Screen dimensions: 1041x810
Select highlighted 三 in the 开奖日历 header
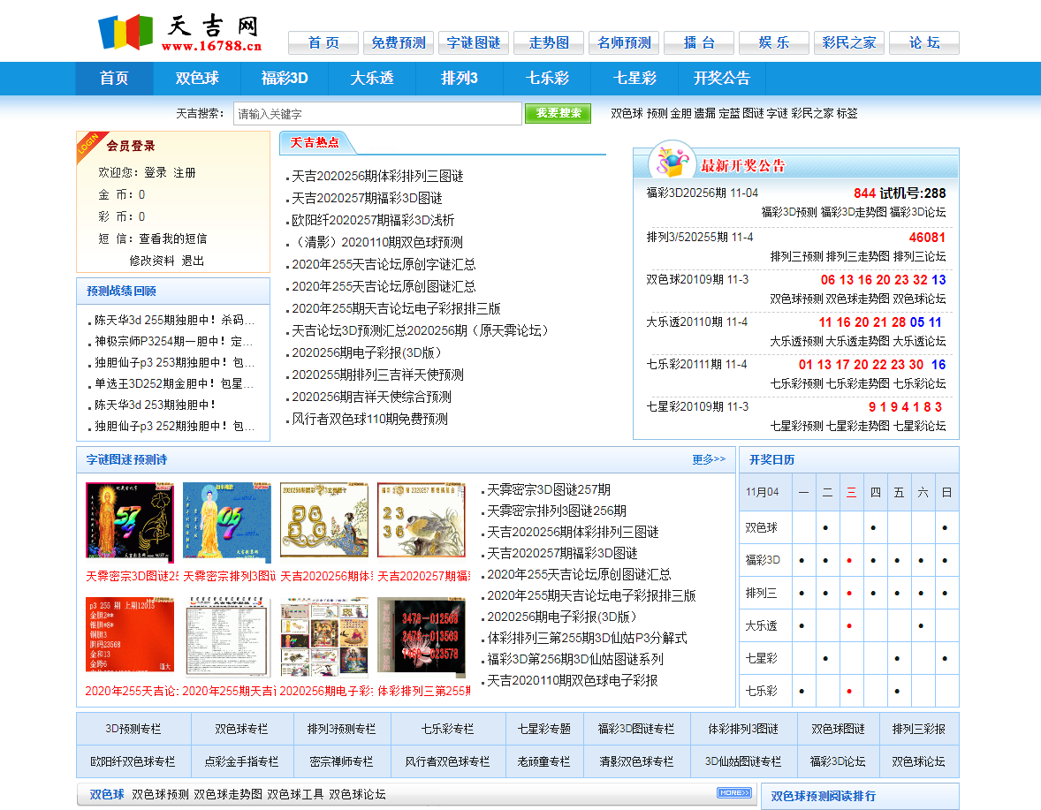[851, 492]
